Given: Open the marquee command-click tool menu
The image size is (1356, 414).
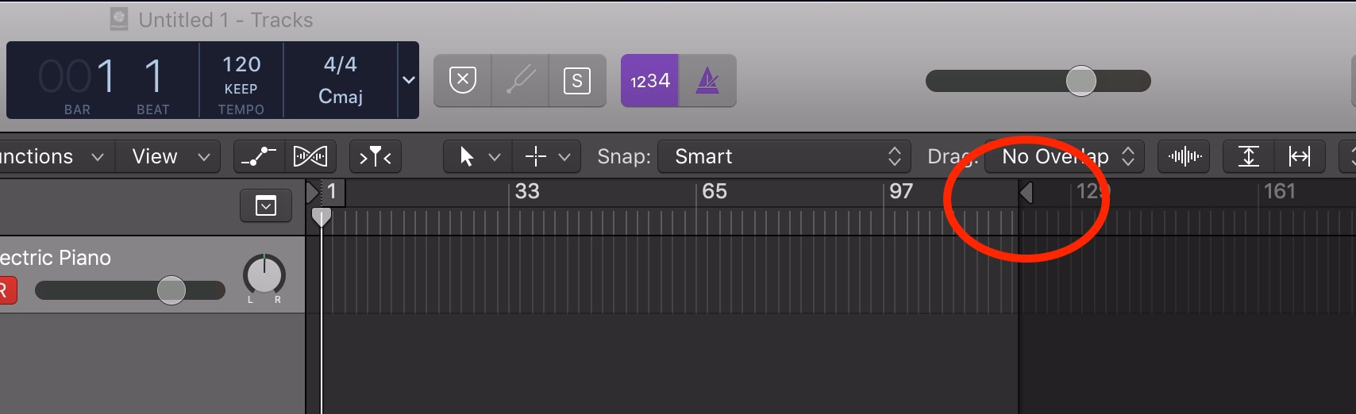Looking at the screenshot, I should 547,156.
